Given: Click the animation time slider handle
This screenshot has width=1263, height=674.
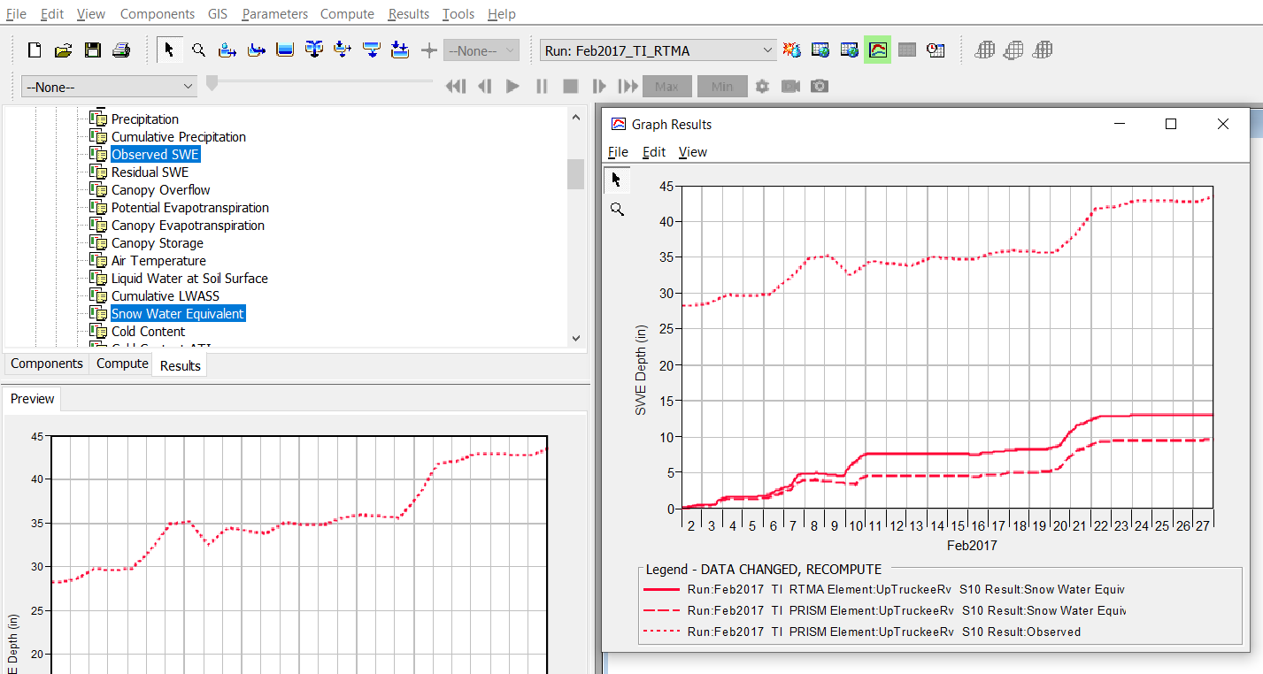Looking at the screenshot, I should click(212, 83).
